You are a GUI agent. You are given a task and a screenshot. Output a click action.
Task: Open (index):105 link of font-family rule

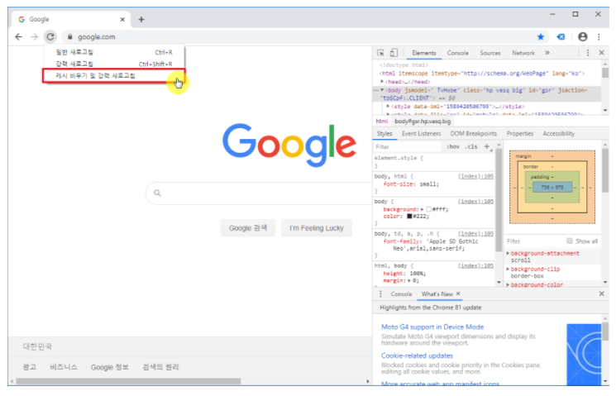[475, 233]
